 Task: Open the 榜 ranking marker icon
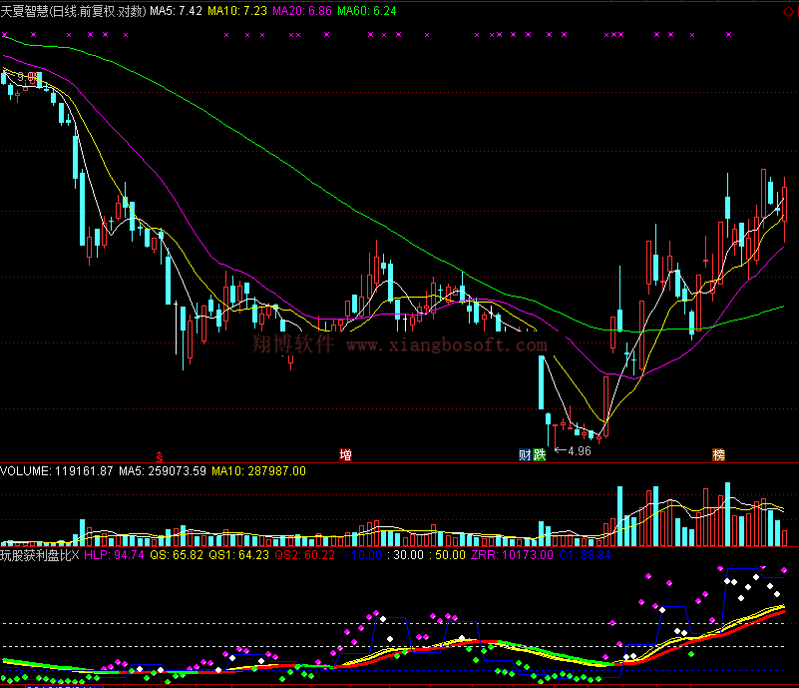coord(718,454)
